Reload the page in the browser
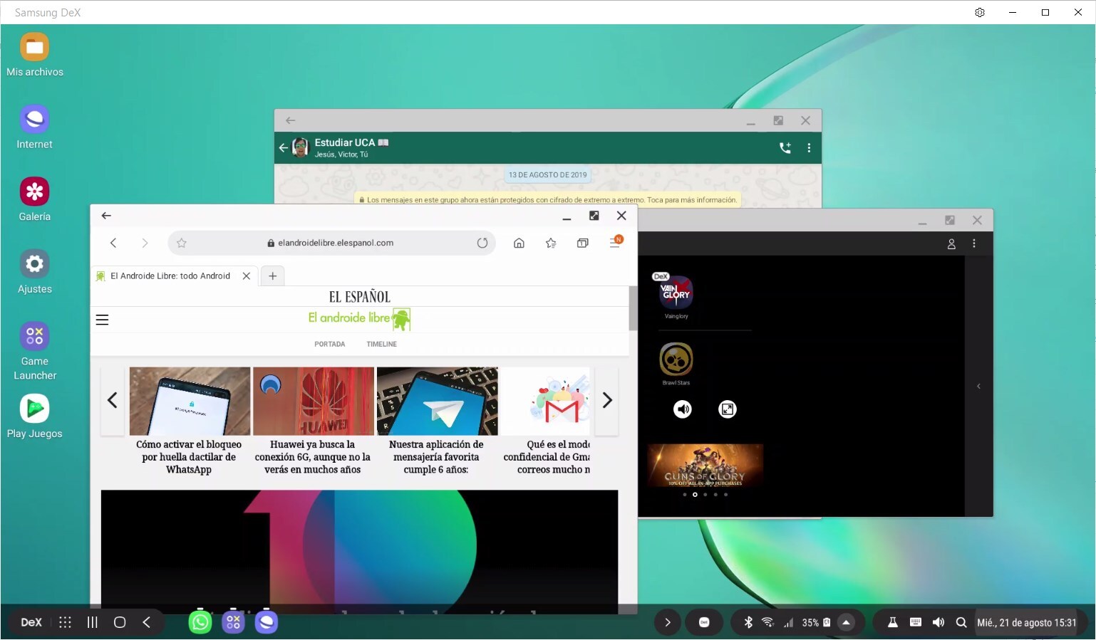1096x640 pixels. [x=482, y=243]
